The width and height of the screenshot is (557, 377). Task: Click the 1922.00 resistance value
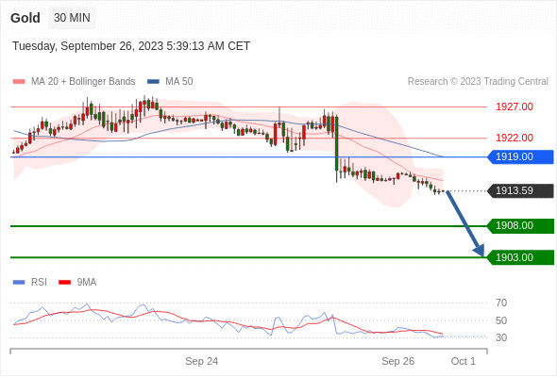coord(515,138)
